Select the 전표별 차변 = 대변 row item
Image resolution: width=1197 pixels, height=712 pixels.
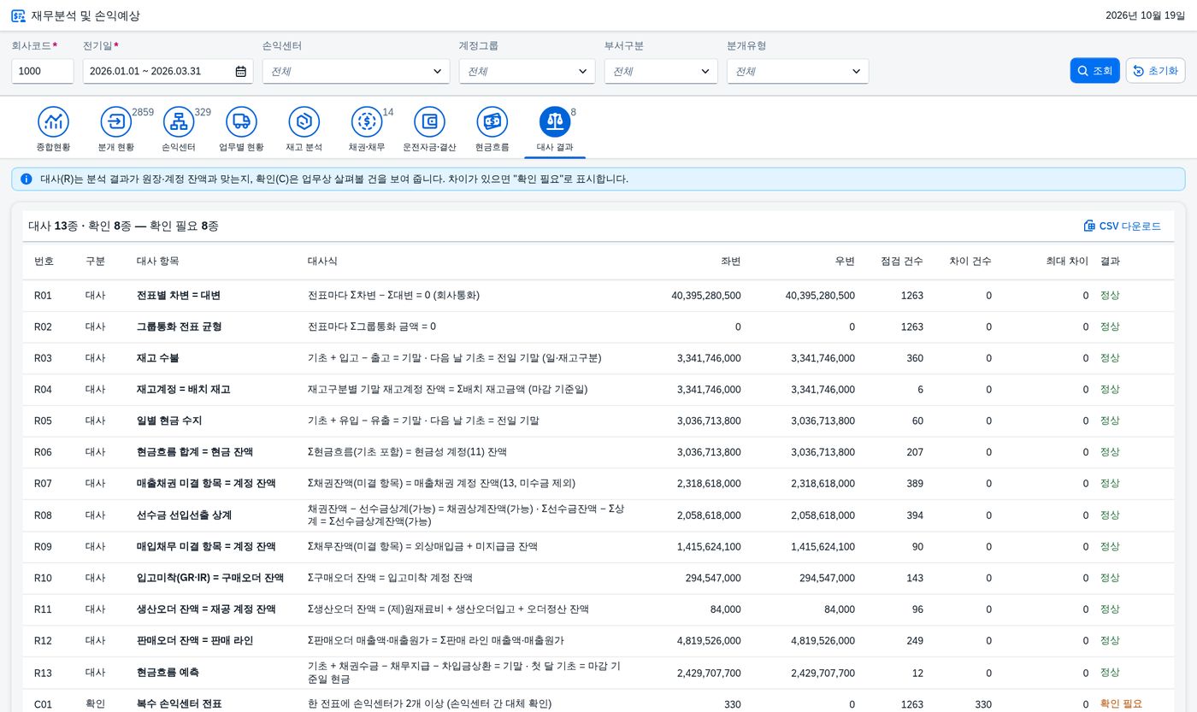(179, 295)
